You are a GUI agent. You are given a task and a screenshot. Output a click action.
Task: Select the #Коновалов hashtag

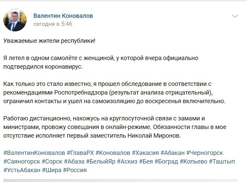tap(113, 153)
